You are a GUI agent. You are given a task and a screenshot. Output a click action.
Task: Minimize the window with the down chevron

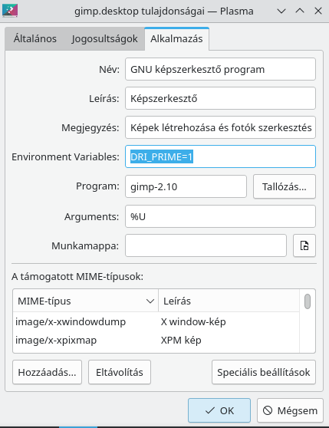click(x=281, y=11)
